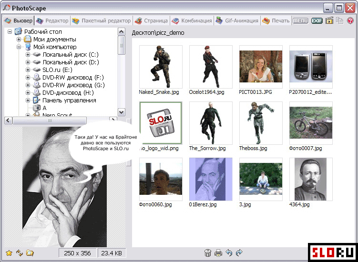Switch to the Редактор tab
358x262 pixels.
coord(52,21)
